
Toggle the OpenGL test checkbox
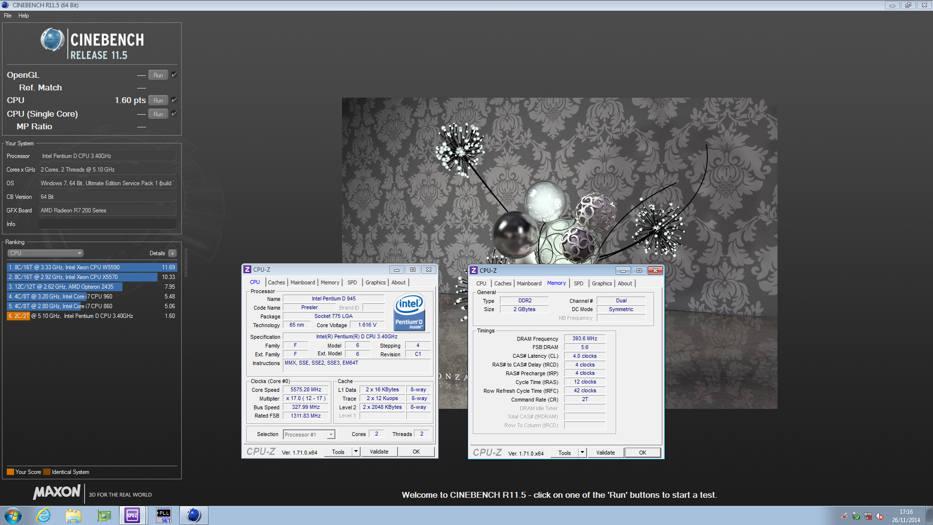pos(174,75)
